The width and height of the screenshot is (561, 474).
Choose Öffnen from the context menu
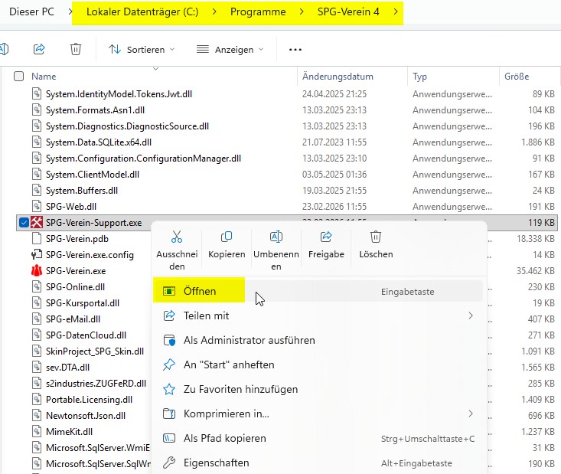coord(200,292)
